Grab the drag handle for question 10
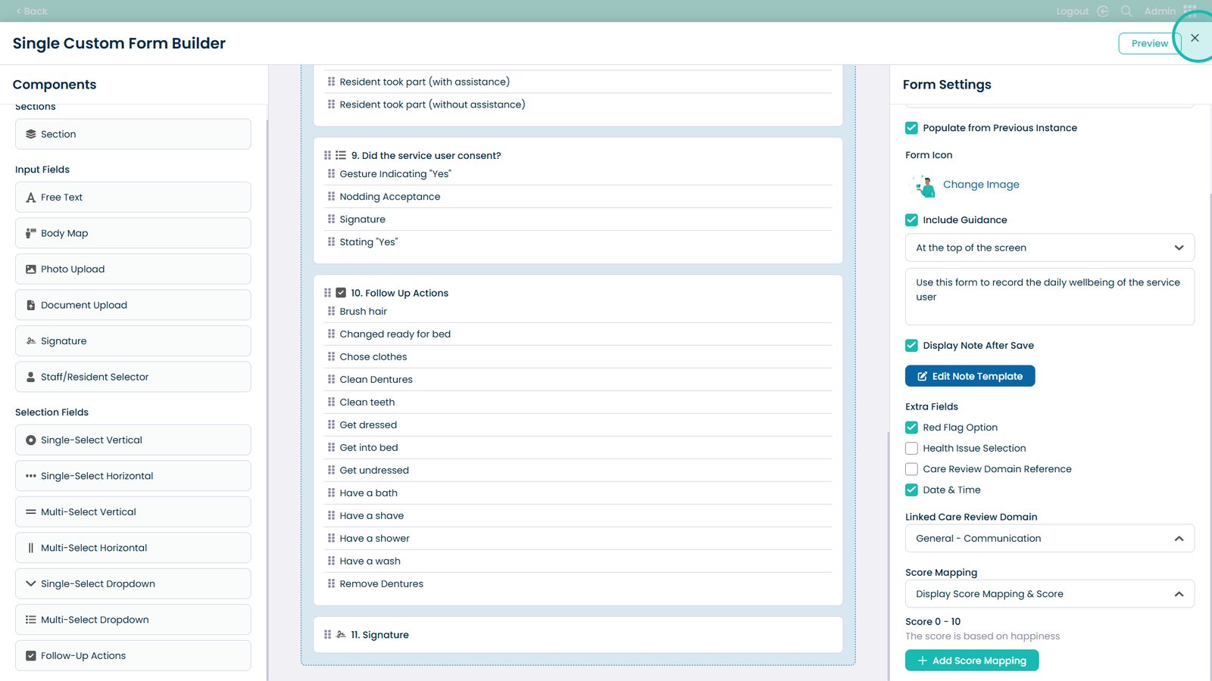Screen dimensions: 1212x681 [x=328, y=293]
